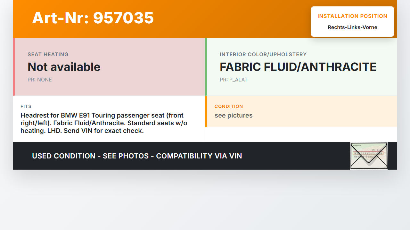Image resolution: width=410 pixels, height=230 pixels.
Task: Click the envelope VIN document icon
Action: click(369, 156)
